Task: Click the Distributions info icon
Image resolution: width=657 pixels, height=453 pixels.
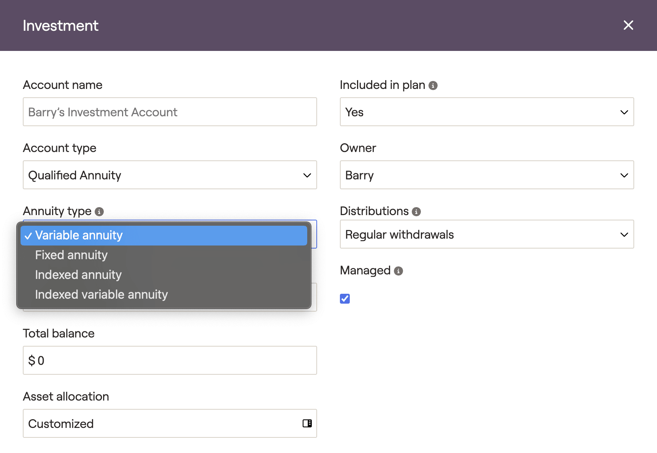Action: (x=416, y=212)
